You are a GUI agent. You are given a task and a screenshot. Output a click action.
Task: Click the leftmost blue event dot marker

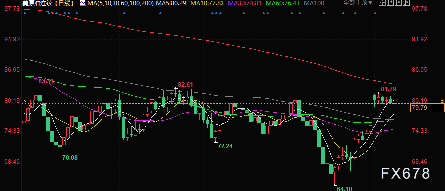pos(25,13)
